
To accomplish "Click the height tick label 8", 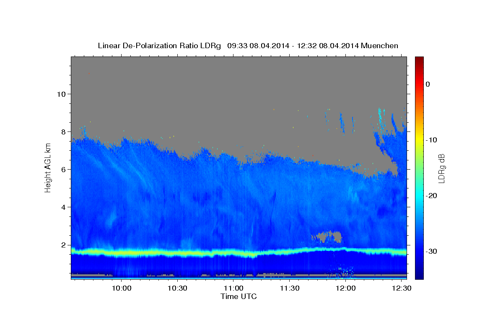I will (x=63, y=131).
